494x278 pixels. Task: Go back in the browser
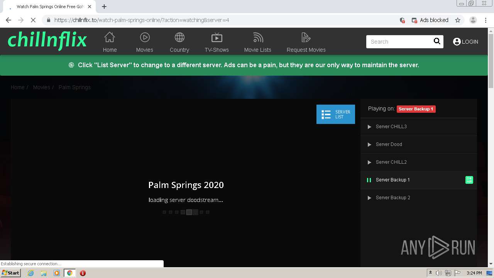tap(8, 20)
